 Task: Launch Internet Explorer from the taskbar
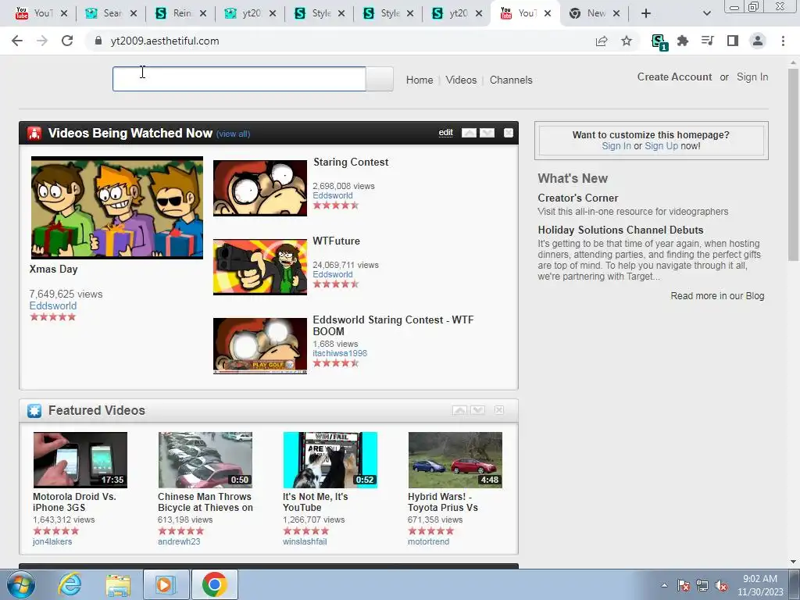[70, 584]
